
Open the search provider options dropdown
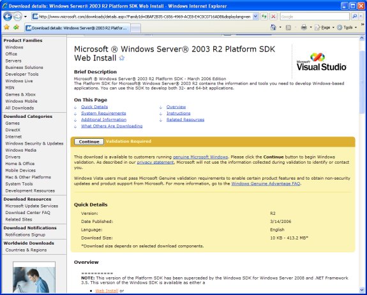pyautogui.click(x=361, y=17)
